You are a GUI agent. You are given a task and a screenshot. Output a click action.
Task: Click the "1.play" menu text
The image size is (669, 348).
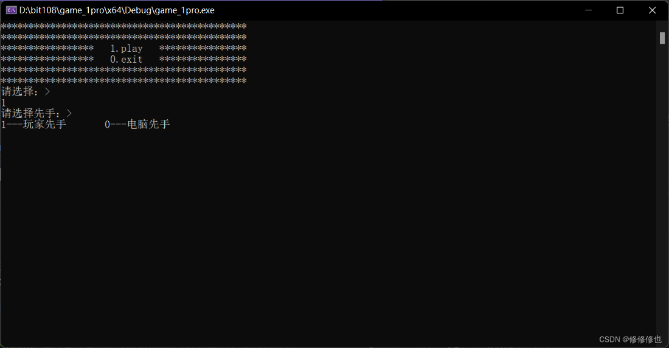(127, 49)
